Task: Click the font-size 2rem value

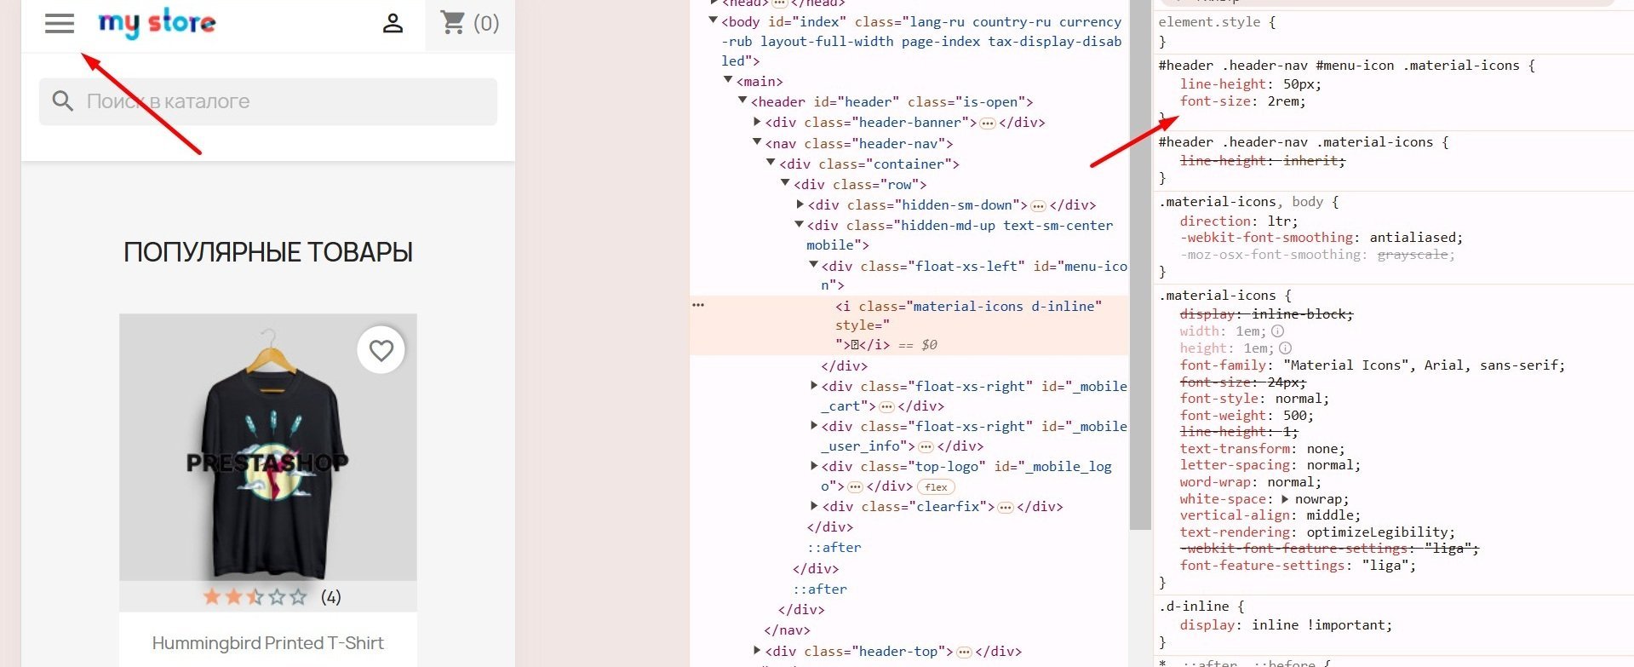Action: click(1283, 101)
